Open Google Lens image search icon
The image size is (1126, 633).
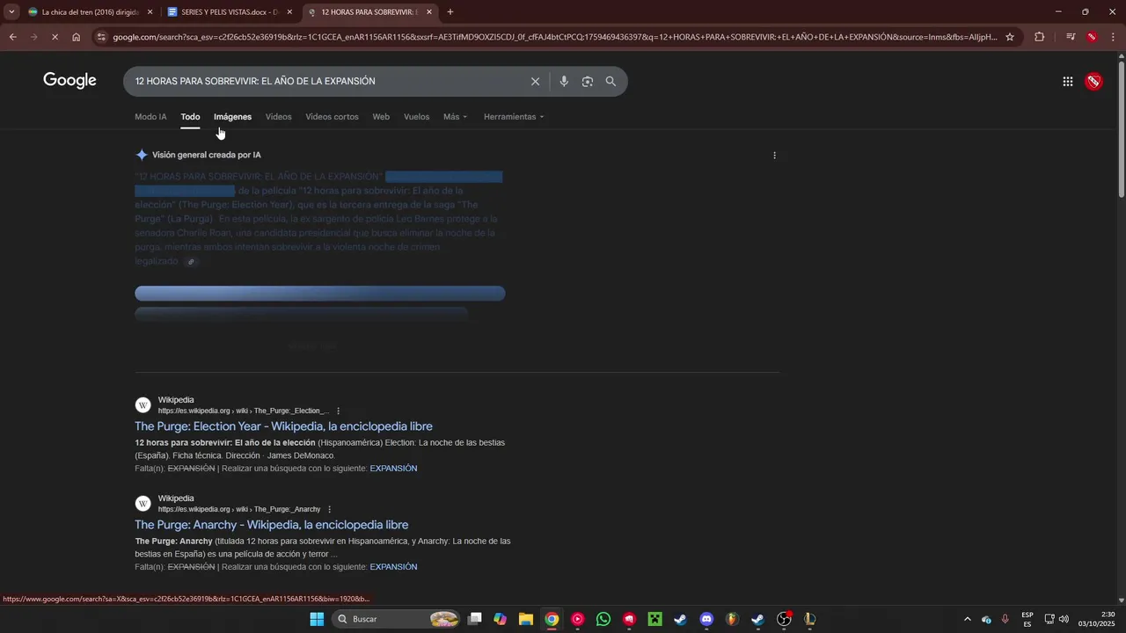point(587,81)
